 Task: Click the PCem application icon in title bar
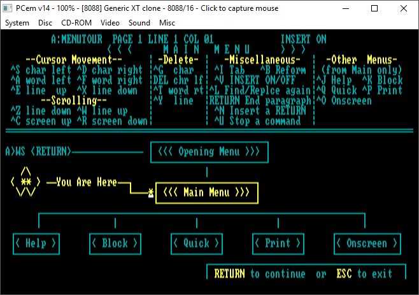[x=8, y=8]
